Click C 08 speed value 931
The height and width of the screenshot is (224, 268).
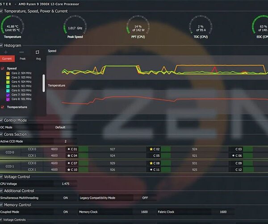point(194,163)
